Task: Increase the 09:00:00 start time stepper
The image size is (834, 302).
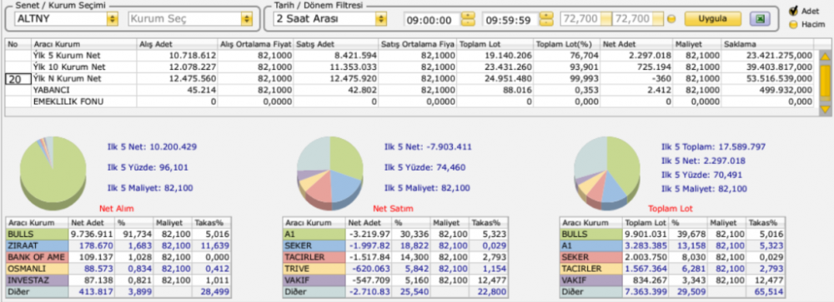Action: (468, 16)
